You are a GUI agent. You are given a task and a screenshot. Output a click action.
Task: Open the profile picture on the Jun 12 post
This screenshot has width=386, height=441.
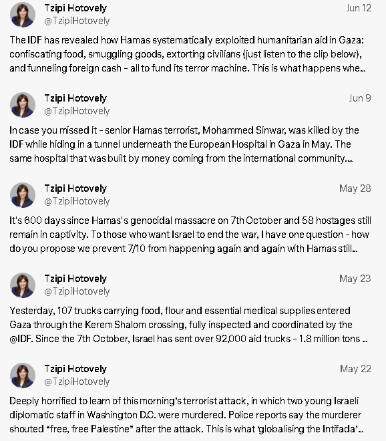(23, 15)
